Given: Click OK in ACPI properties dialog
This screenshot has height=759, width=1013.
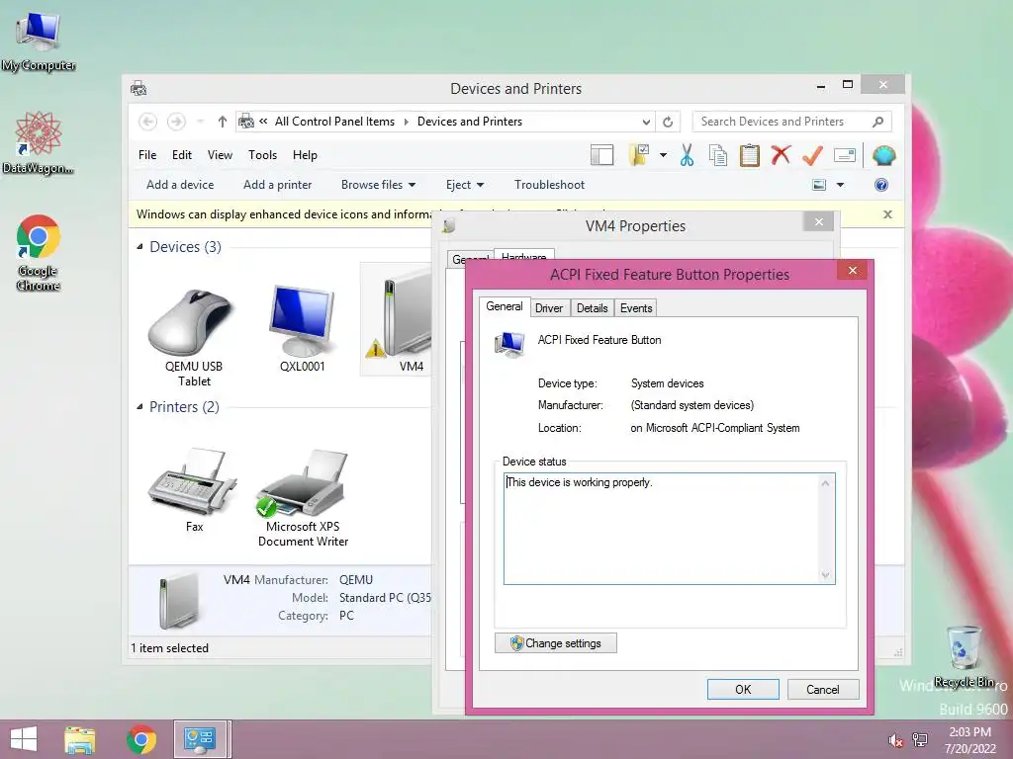Looking at the screenshot, I should tap(743, 689).
